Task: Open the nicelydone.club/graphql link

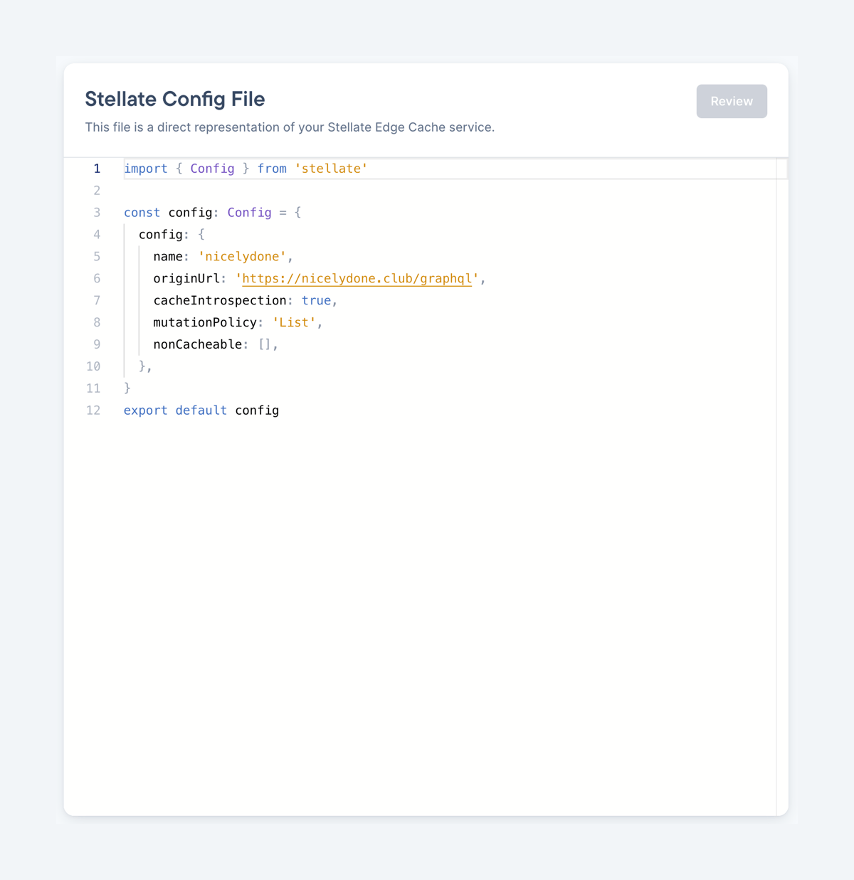Action: (356, 278)
